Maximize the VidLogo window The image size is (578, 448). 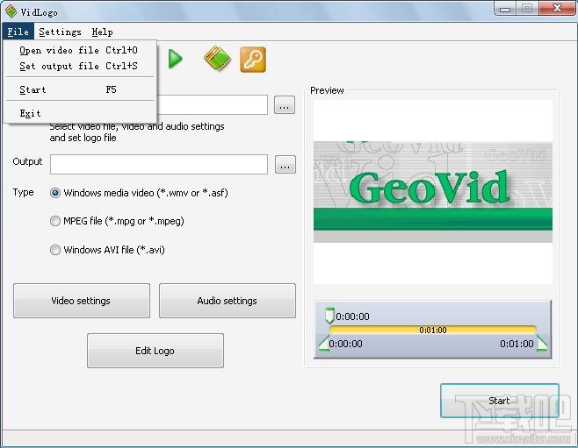coord(527,9)
